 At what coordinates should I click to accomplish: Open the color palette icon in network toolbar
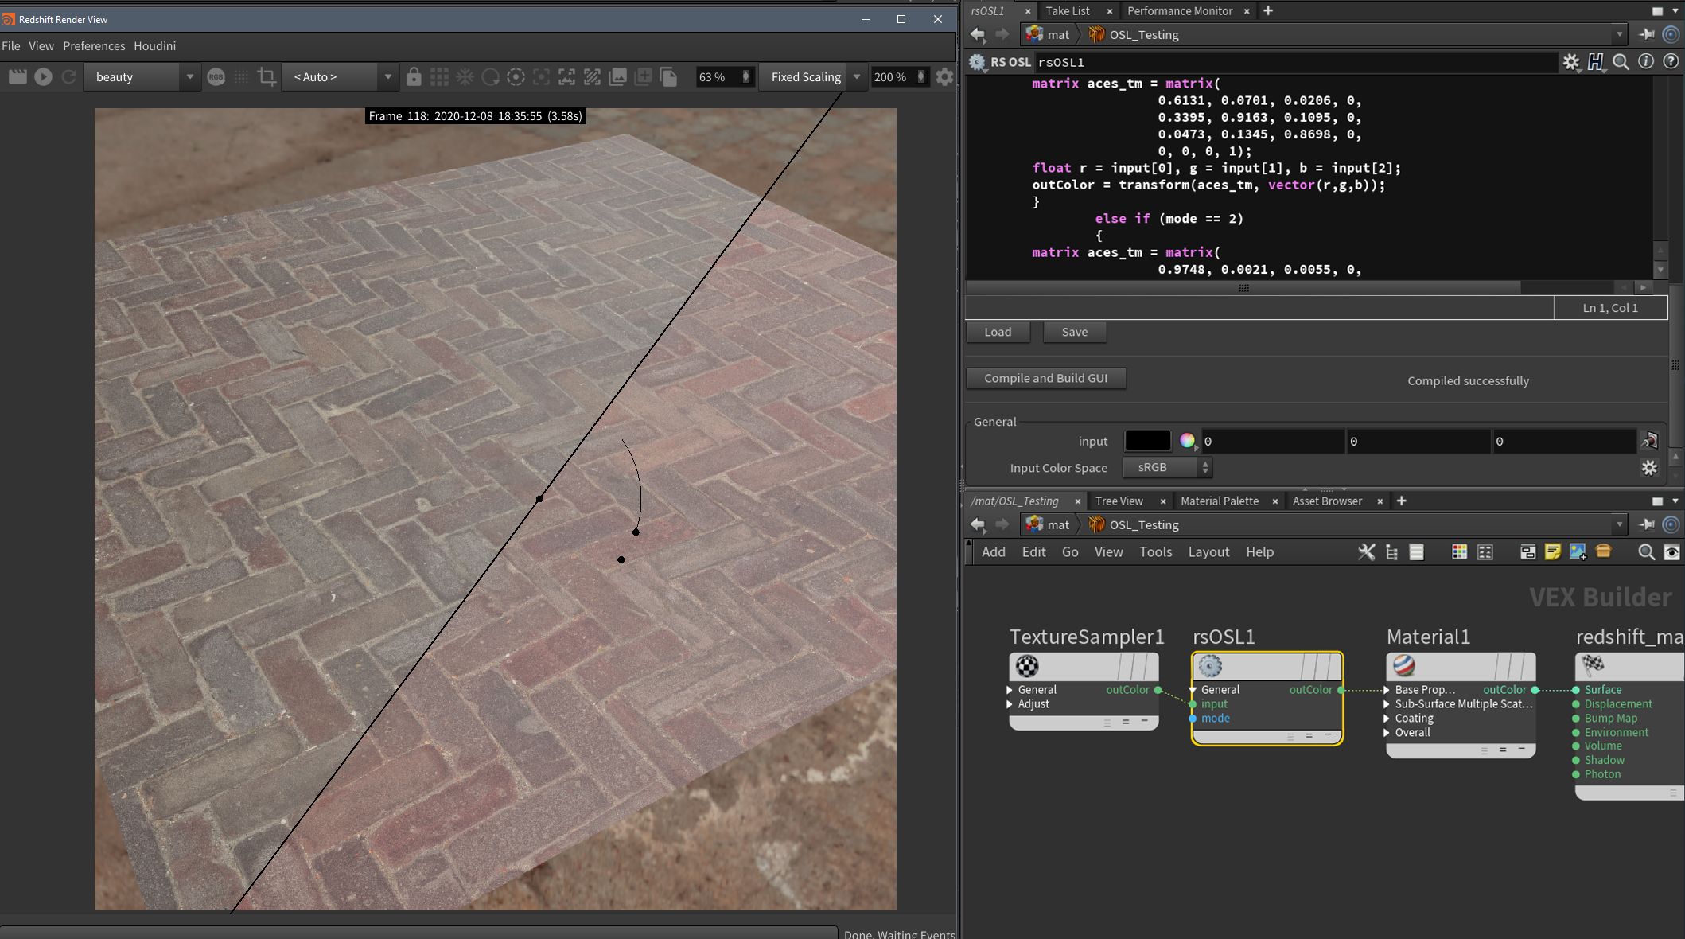(x=1459, y=551)
